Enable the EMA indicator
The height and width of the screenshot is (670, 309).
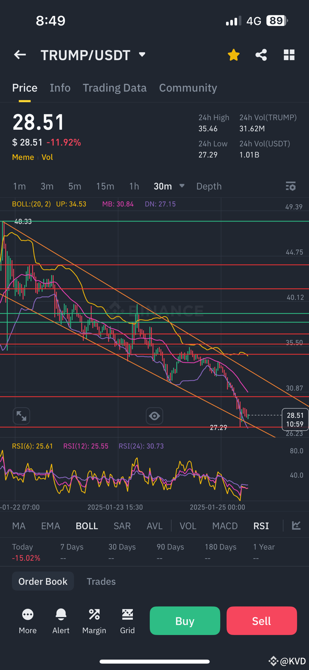click(x=50, y=526)
